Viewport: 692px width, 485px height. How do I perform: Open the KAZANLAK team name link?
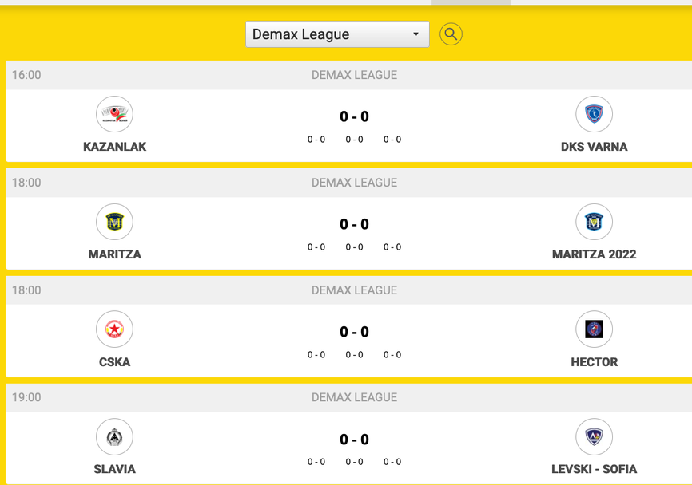pos(114,147)
